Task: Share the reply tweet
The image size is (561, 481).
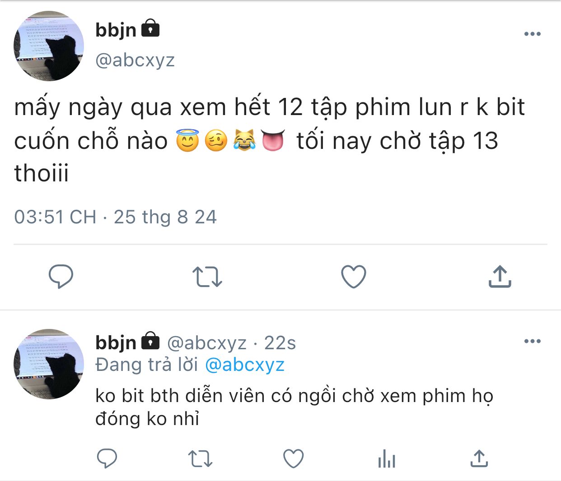Action: coord(479,458)
